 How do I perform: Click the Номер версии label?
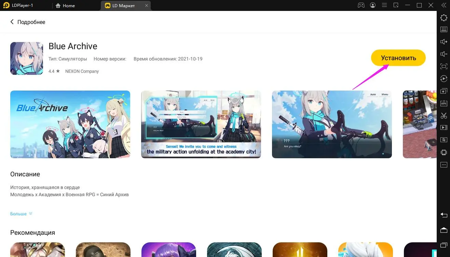[110, 59]
